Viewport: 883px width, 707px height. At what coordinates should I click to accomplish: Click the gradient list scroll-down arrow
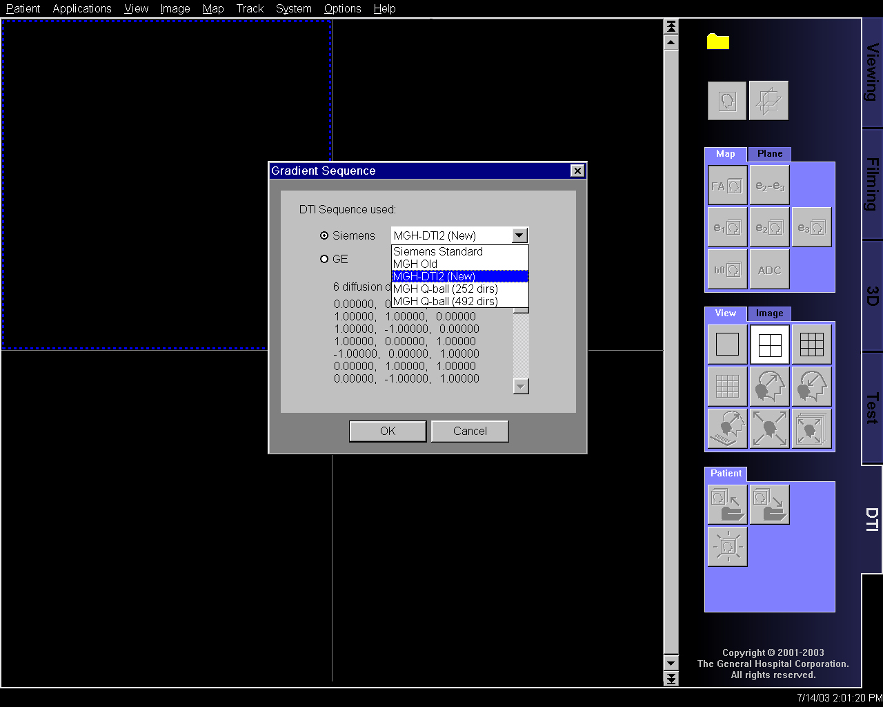point(522,386)
